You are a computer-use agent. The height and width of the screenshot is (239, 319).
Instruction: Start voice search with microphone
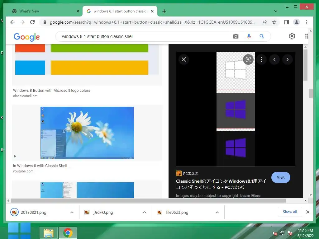249,36
